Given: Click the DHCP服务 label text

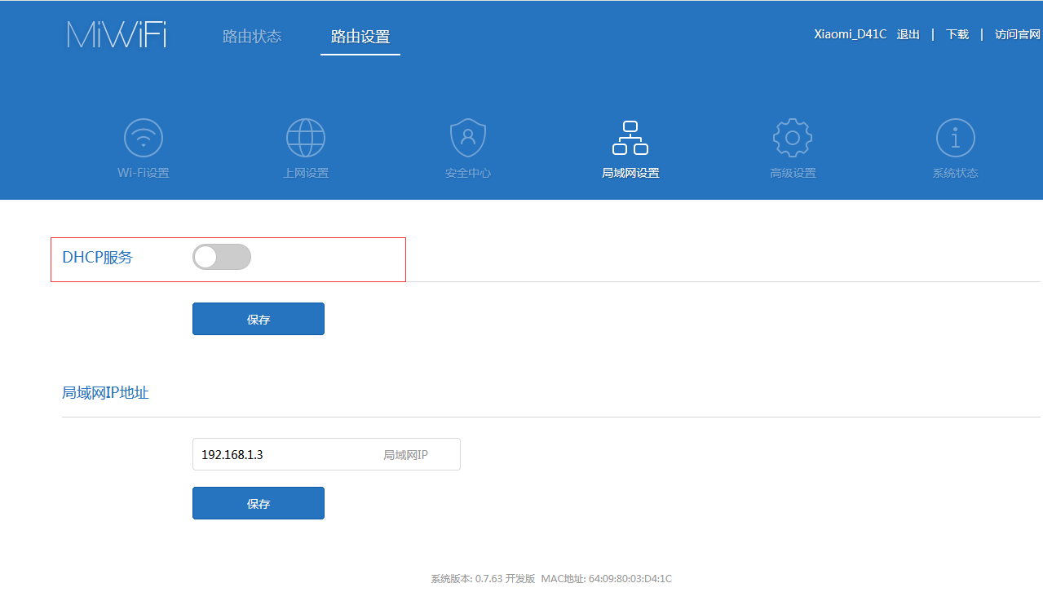Looking at the screenshot, I should click(x=97, y=258).
